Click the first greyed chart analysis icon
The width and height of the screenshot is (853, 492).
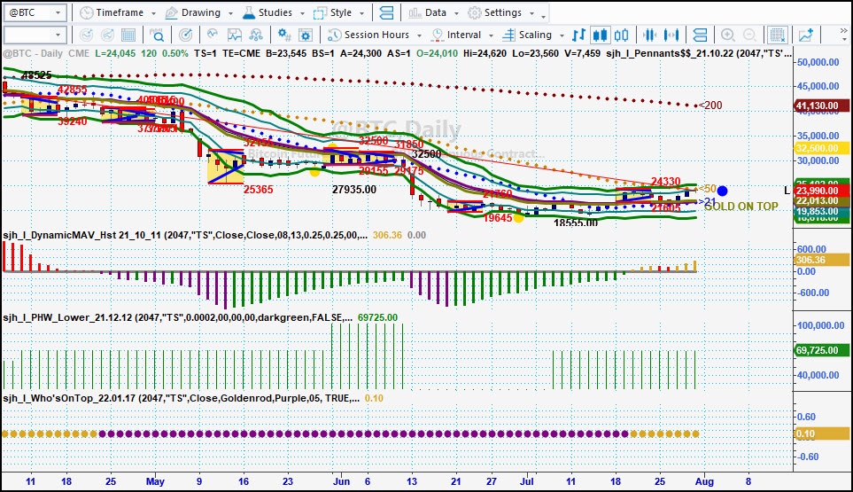86,35
